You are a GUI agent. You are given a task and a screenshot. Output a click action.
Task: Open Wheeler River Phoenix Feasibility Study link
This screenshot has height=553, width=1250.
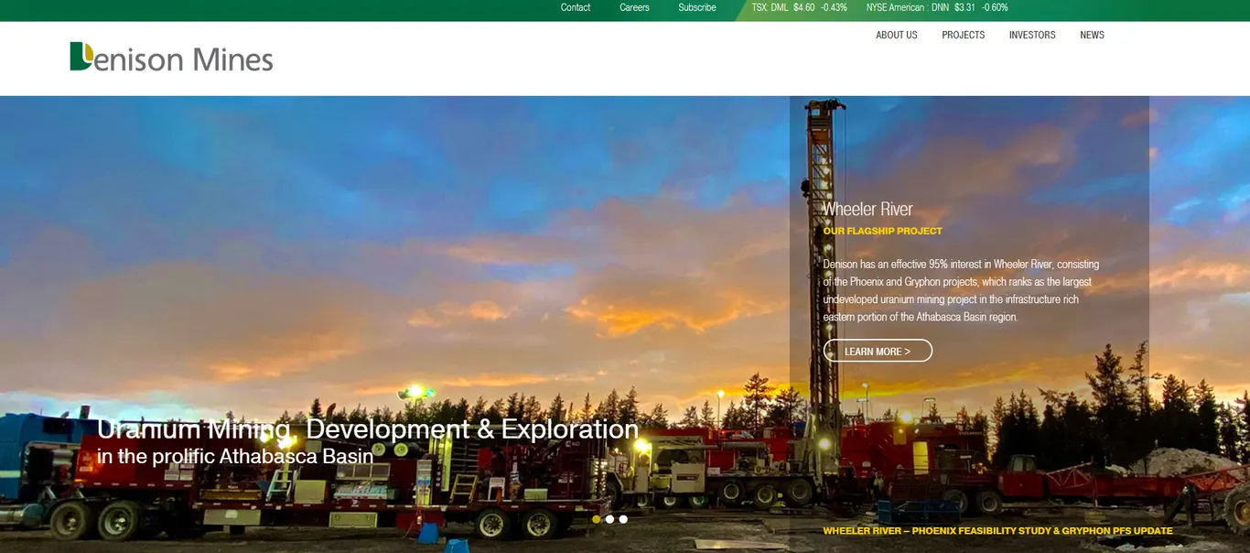tap(997, 531)
